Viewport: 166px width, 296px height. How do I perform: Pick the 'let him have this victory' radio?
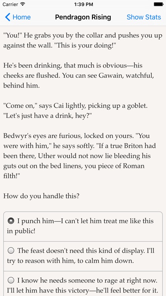11,280
